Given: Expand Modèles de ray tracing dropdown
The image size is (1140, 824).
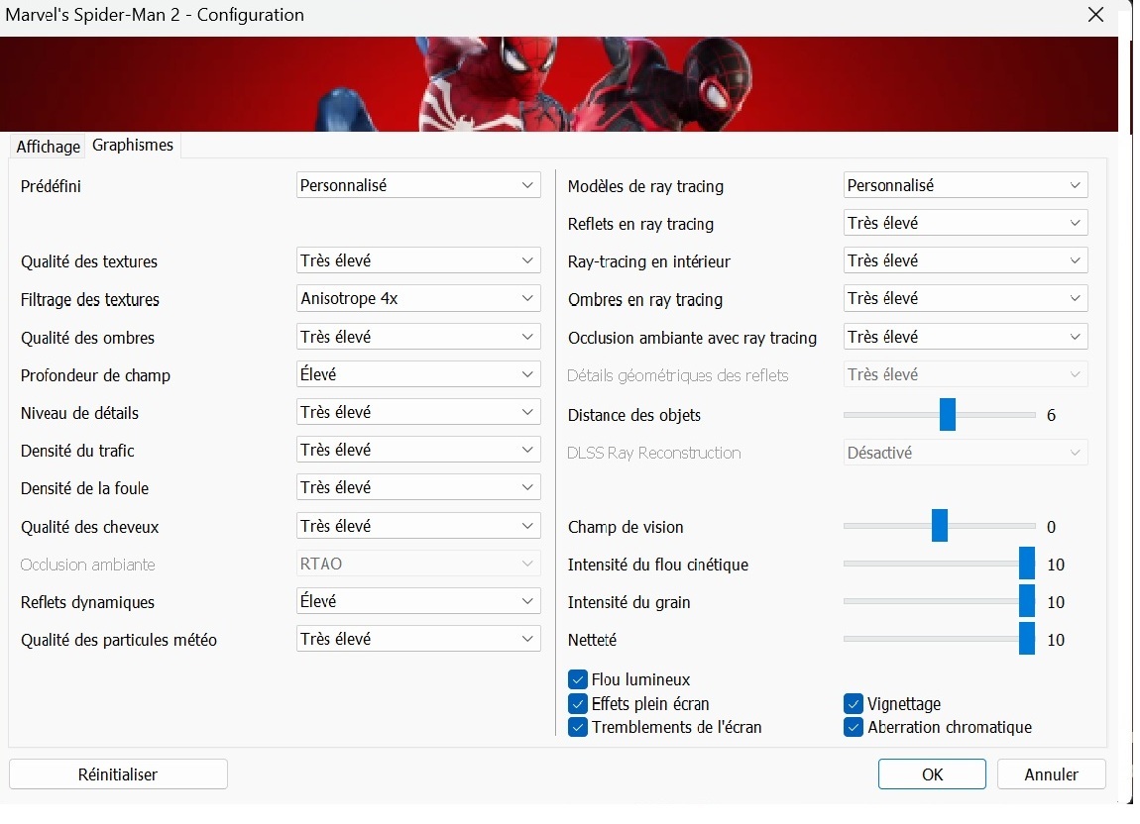Looking at the screenshot, I should pos(966,185).
